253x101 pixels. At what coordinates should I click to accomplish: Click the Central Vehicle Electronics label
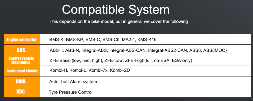click(x=22, y=60)
